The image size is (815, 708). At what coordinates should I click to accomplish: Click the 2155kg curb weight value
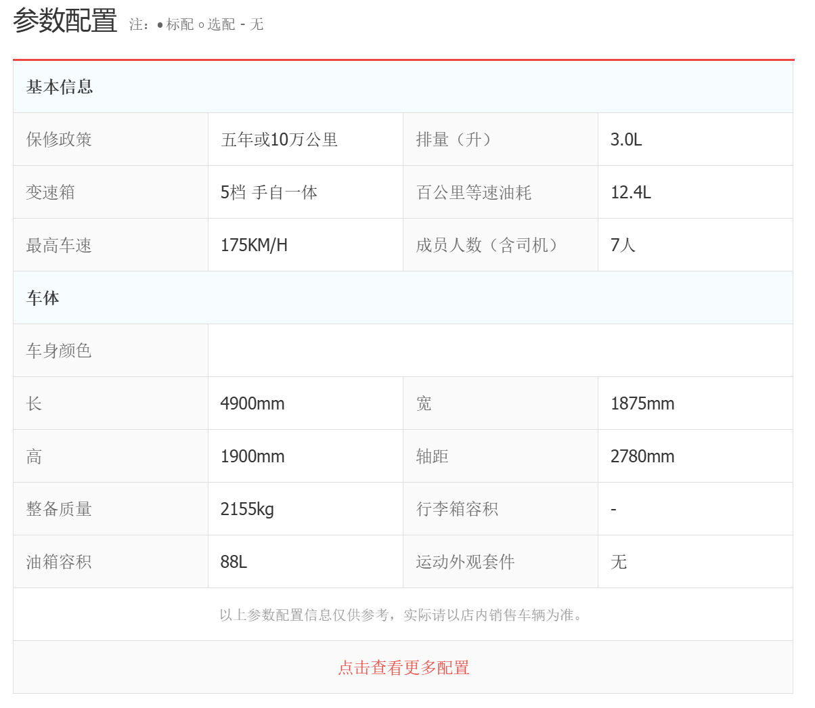pos(247,509)
